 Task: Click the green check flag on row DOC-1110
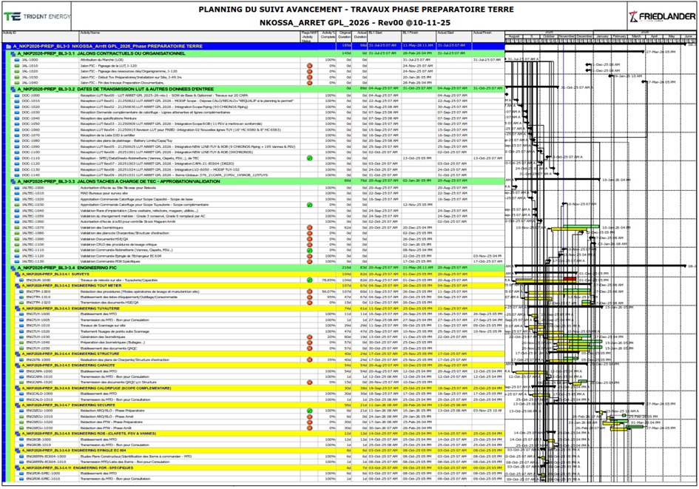click(309, 158)
